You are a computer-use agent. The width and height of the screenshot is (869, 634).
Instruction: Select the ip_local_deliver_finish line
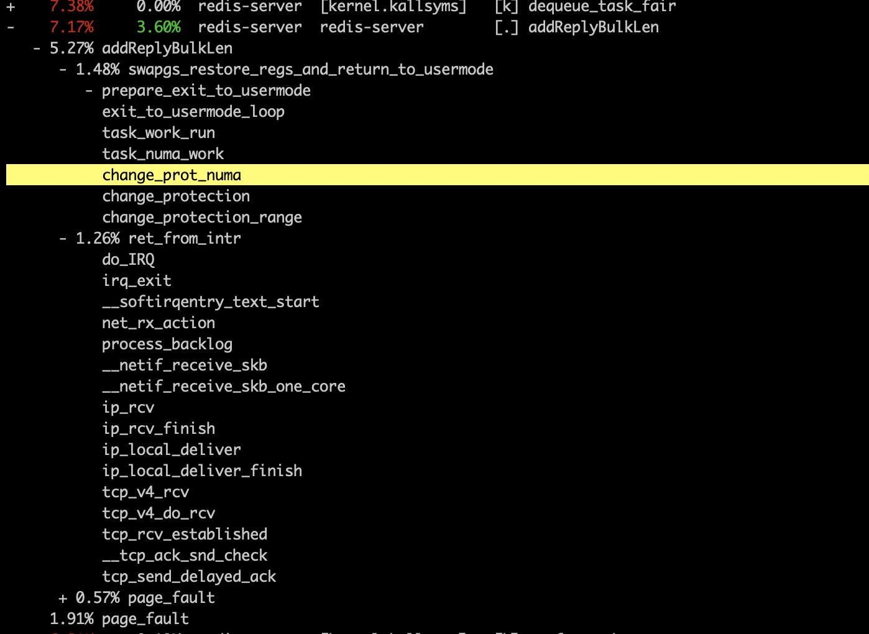point(202,471)
